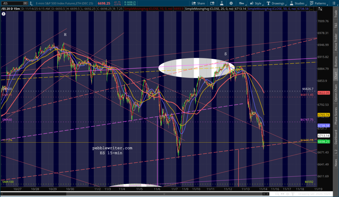Open the L2 sidebar tab

[x=336, y=152]
